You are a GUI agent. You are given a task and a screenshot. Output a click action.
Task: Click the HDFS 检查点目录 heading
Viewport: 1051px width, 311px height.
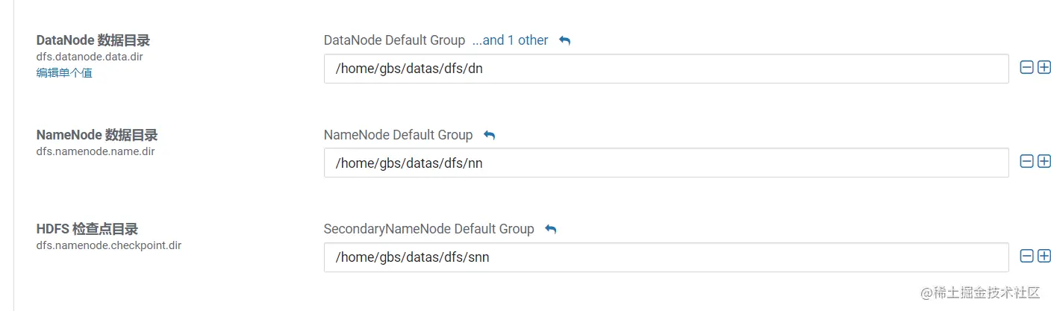[87, 229]
